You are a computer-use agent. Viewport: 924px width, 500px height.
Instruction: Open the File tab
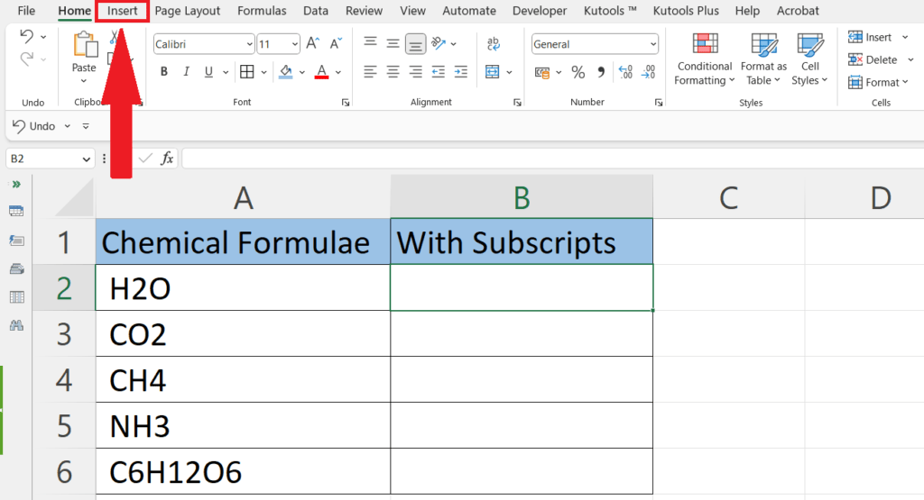click(x=26, y=11)
